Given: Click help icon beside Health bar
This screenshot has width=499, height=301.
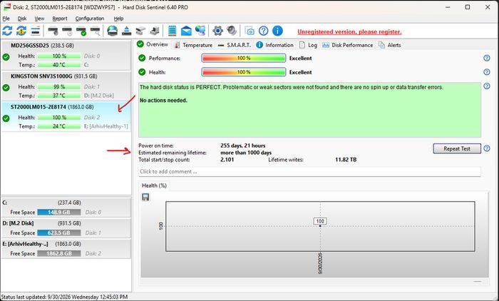Looking at the screenshot, I should pyautogui.click(x=487, y=72).
